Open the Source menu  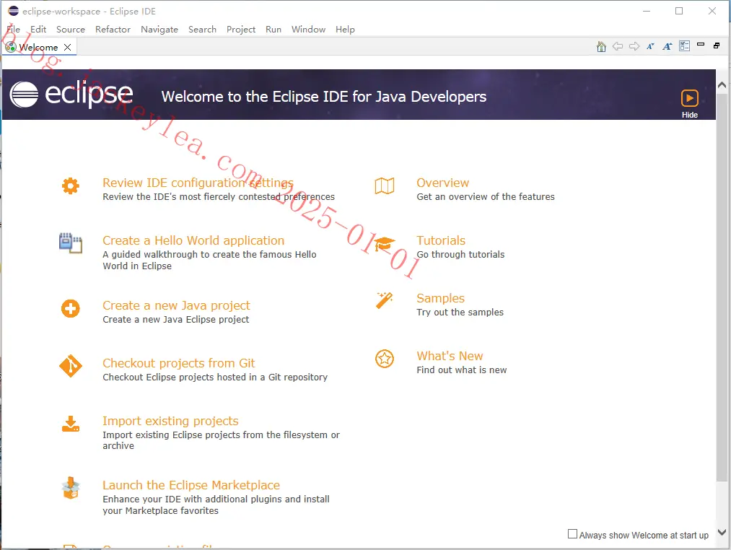[71, 30]
